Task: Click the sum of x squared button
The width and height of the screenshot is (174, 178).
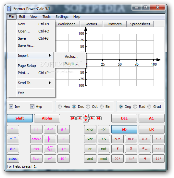Action: 131,159
